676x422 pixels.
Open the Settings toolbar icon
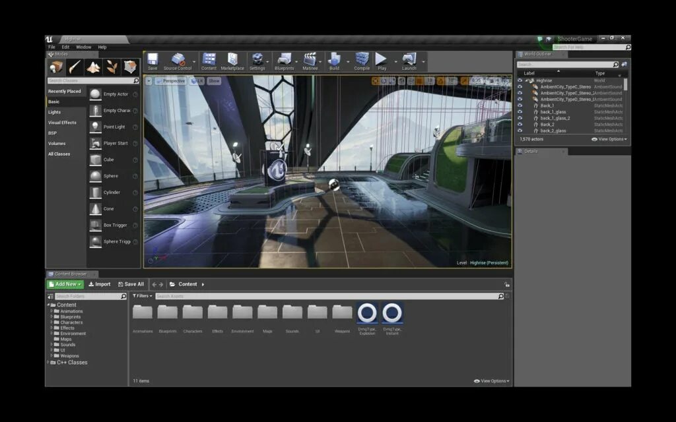[x=257, y=59]
